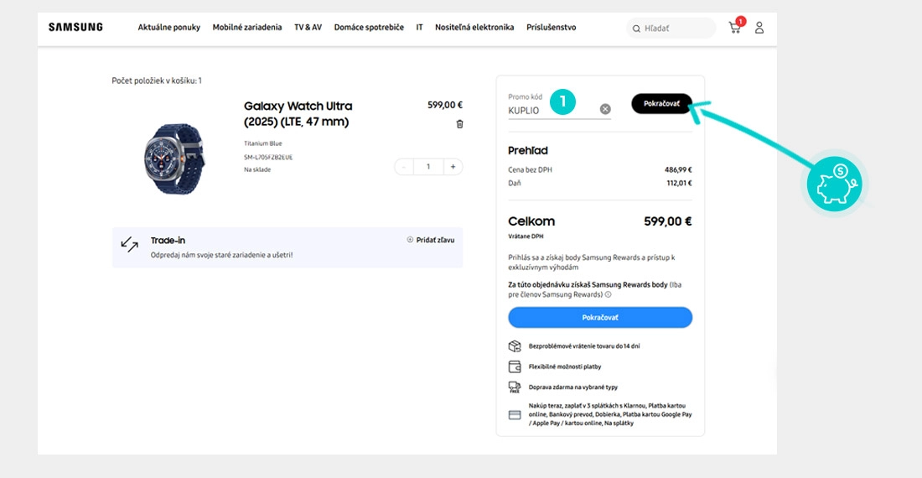Clear the promo code field
The height and width of the screenshot is (478, 922).
[605, 109]
